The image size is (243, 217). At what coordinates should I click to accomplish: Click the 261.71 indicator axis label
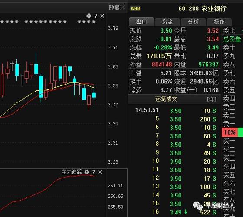click(115, 186)
